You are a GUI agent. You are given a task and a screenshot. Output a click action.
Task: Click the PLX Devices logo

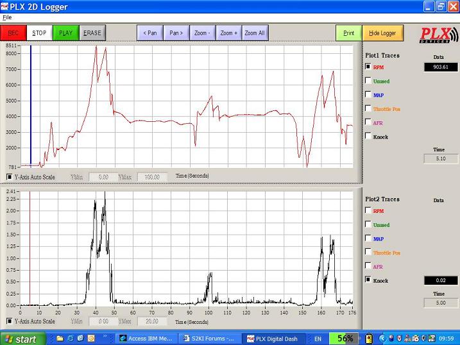(x=439, y=35)
